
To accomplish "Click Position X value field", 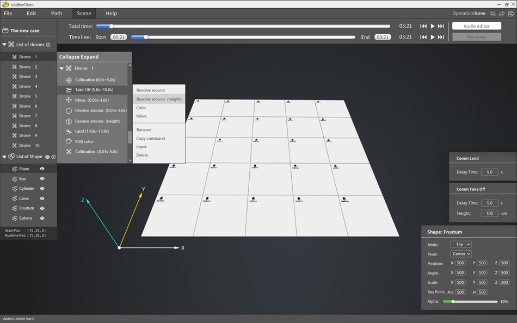I will pyautogui.click(x=460, y=263).
